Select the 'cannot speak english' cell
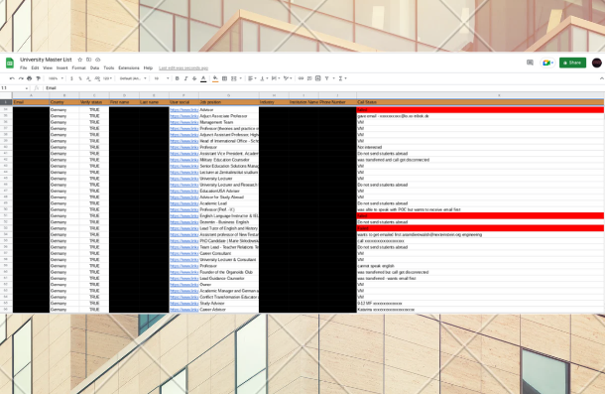Image resolution: width=605 pixels, height=394 pixels. pyautogui.click(x=480, y=266)
